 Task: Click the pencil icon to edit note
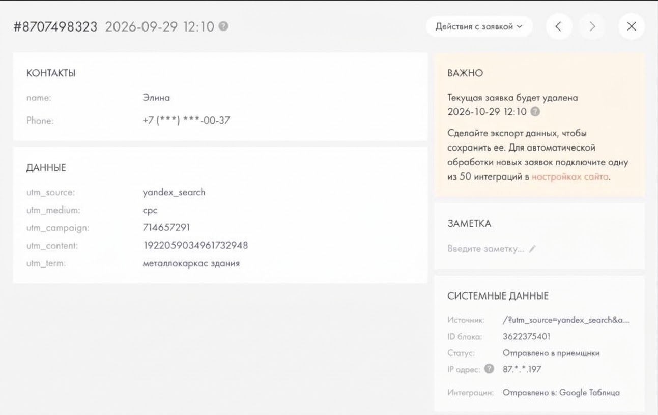click(532, 249)
